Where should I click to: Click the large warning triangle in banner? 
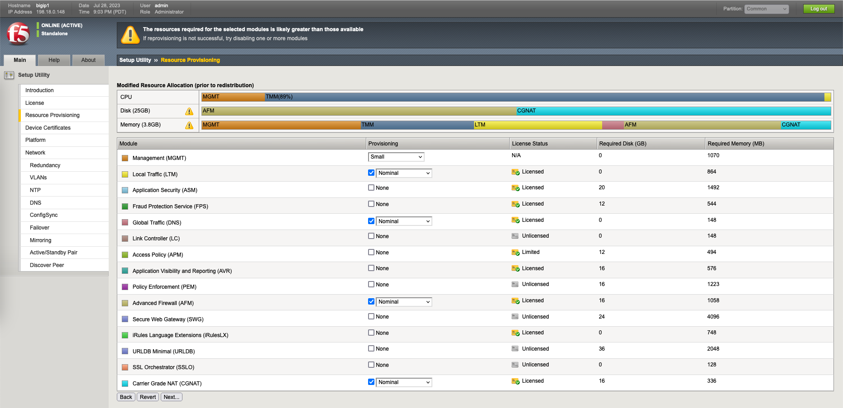pyautogui.click(x=130, y=35)
